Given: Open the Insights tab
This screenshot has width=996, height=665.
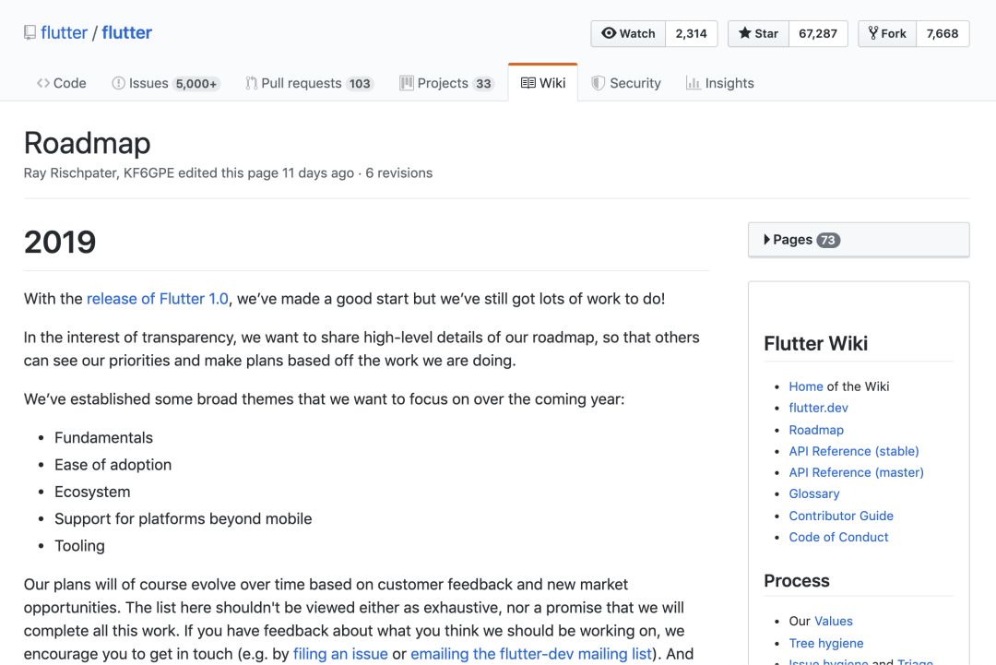Looking at the screenshot, I should 720,83.
